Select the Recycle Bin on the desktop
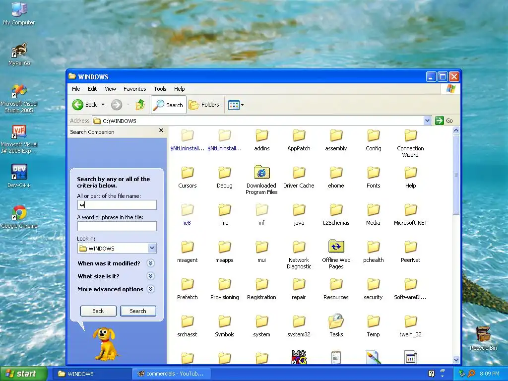Image resolution: width=508 pixels, height=381 pixels. (483, 338)
